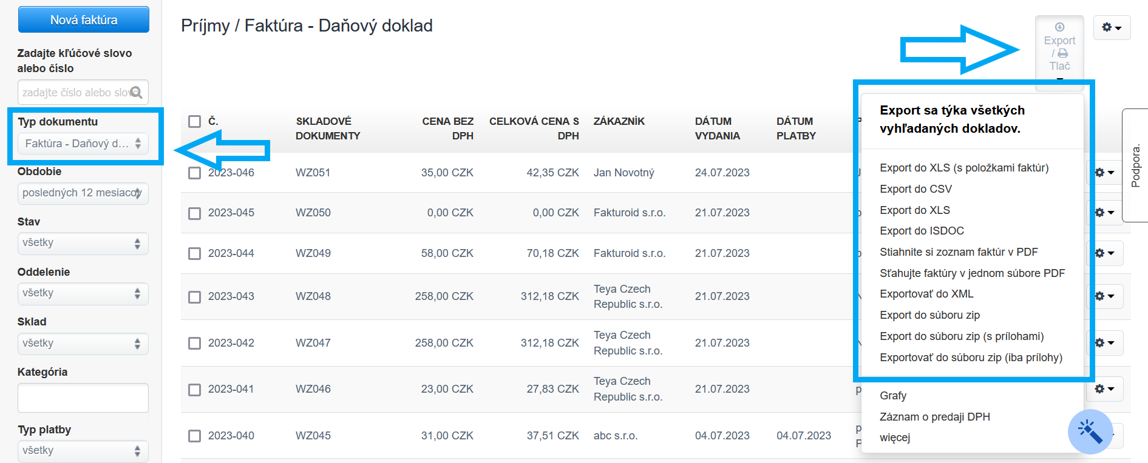The width and height of the screenshot is (1148, 463).
Task: Click the Nová faktúra button
Action: pos(84,20)
